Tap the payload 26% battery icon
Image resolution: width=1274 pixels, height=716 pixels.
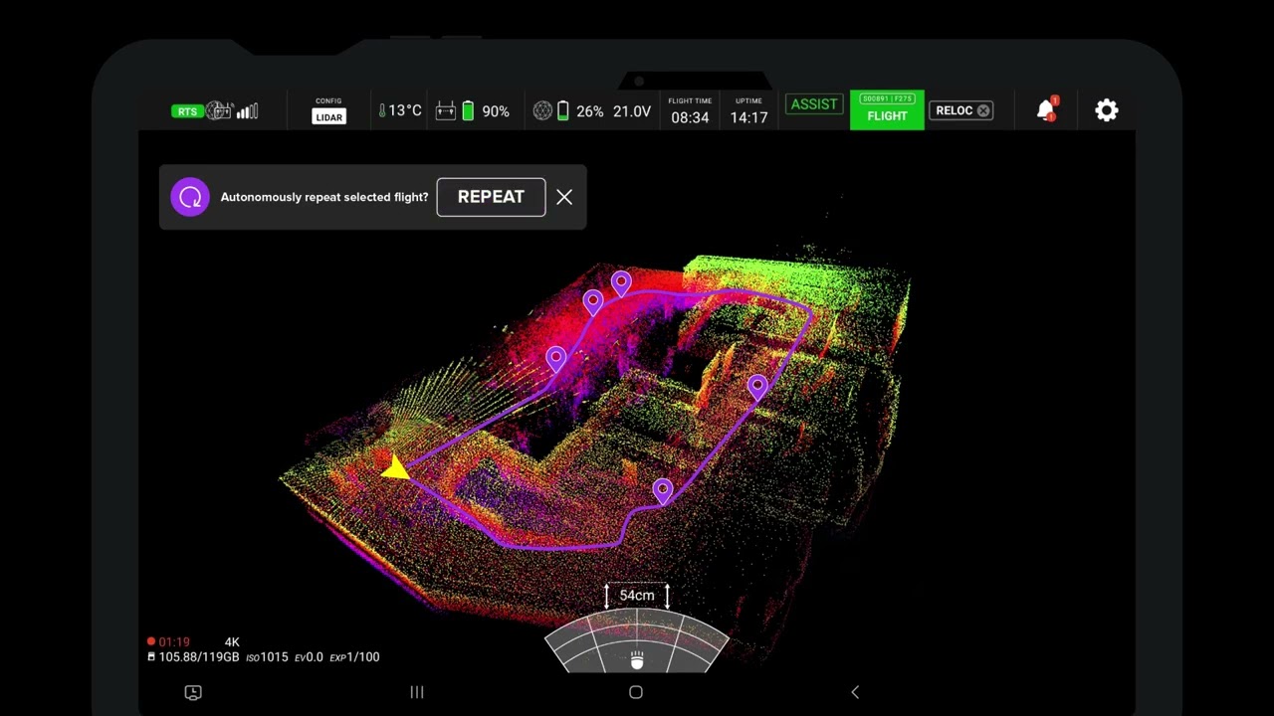point(562,111)
